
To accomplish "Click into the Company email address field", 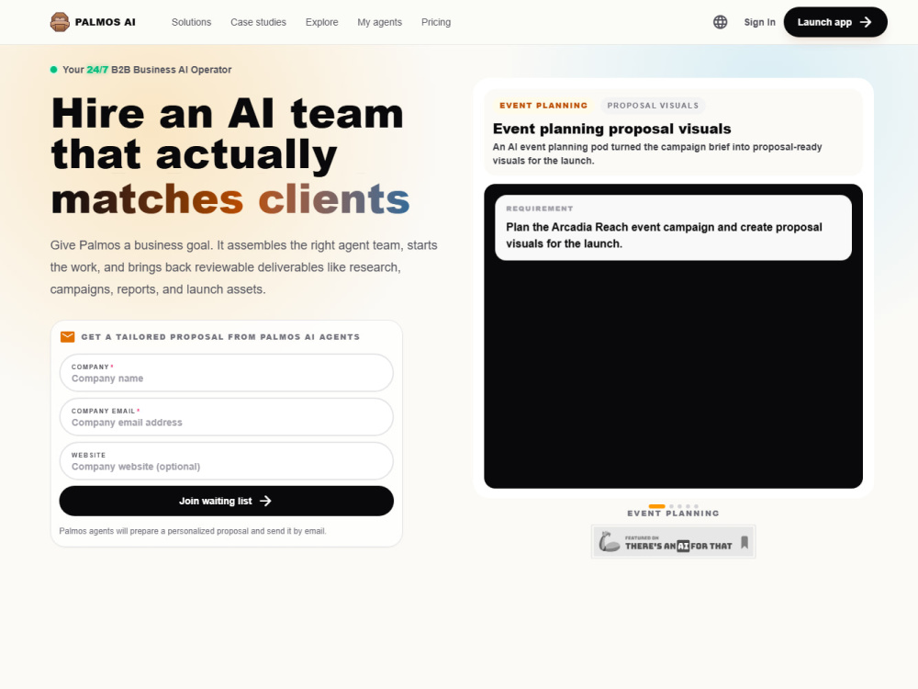I will point(227,416).
